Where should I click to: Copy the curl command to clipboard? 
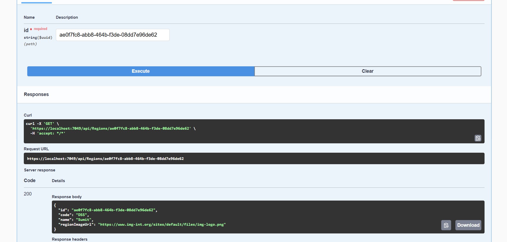pyautogui.click(x=478, y=138)
